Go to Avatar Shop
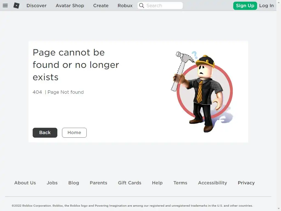The width and height of the screenshot is (281, 211). point(70,5)
